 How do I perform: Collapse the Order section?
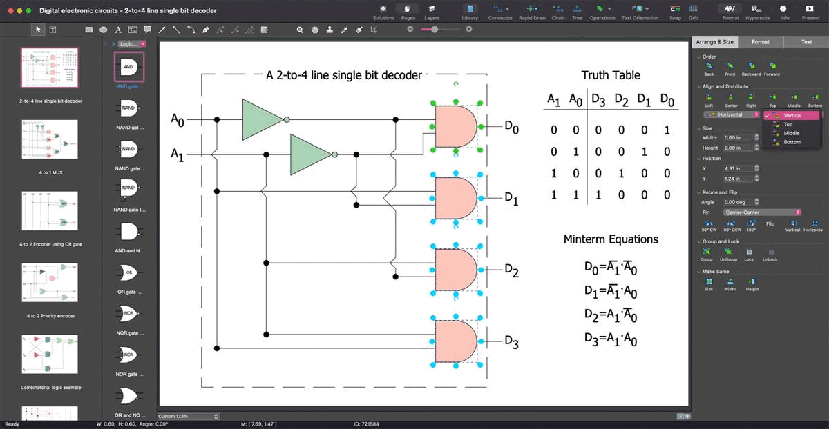coord(699,57)
